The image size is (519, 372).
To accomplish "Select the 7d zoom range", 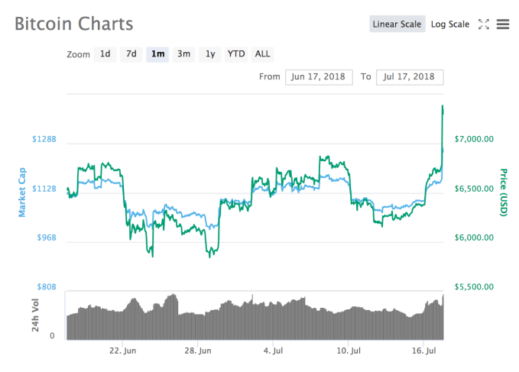I will [x=131, y=54].
